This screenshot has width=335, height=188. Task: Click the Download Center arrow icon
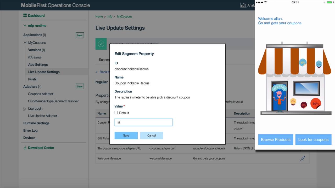25,148
